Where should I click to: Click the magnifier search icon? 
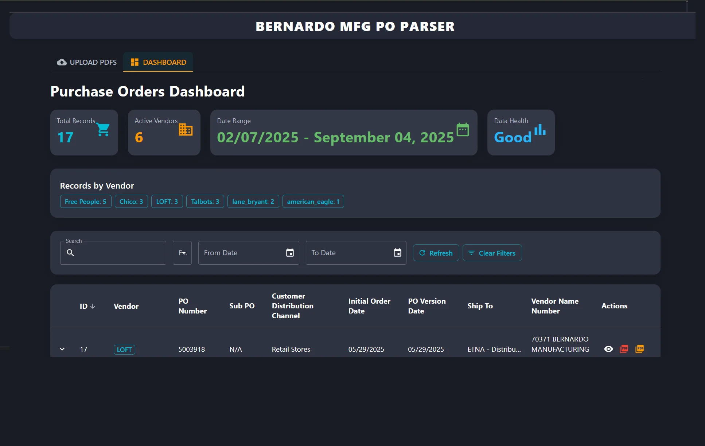click(x=70, y=253)
